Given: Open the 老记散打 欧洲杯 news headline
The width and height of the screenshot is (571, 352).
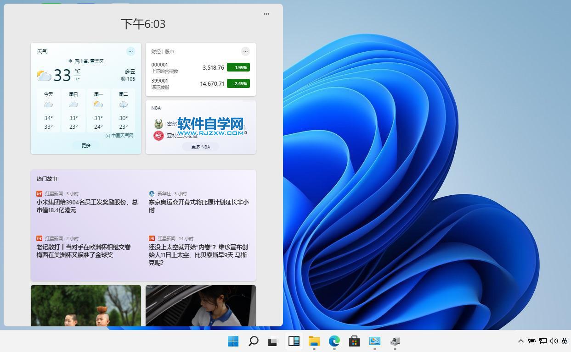Looking at the screenshot, I should (x=84, y=251).
